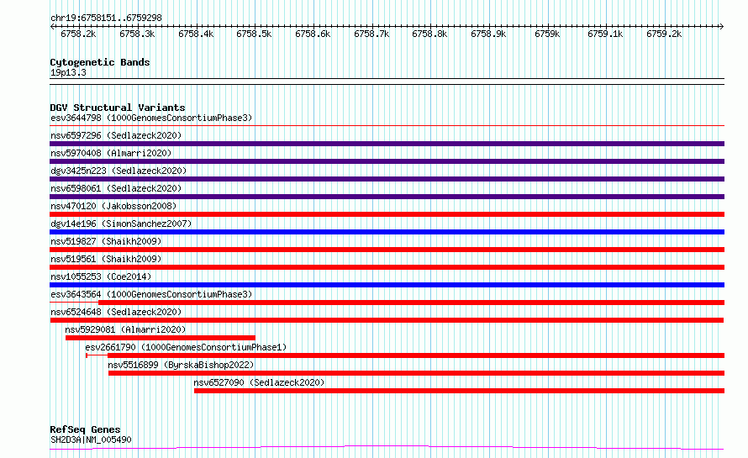Click the right arrow at ruler end
This screenshot has width=748, height=458.
pyautogui.click(x=721, y=26)
